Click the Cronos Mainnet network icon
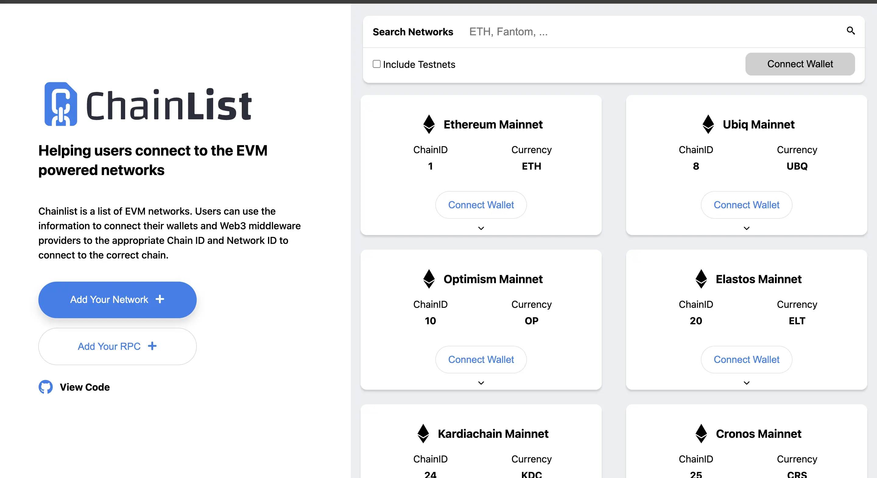Image resolution: width=877 pixels, height=478 pixels. pos(701,434)
